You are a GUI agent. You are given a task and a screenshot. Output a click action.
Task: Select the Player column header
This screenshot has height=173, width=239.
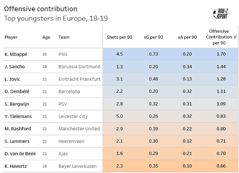(x=11, y=37)
